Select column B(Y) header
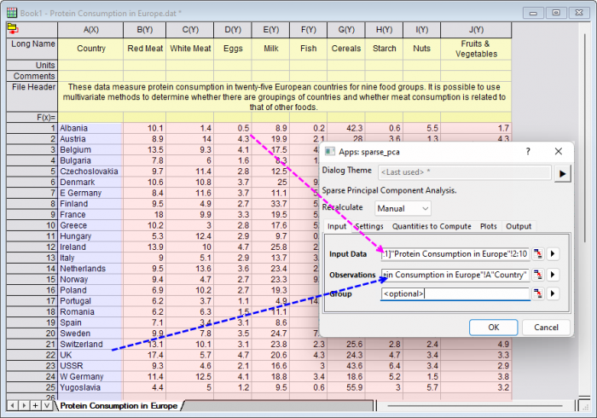 tap(144, 30)
